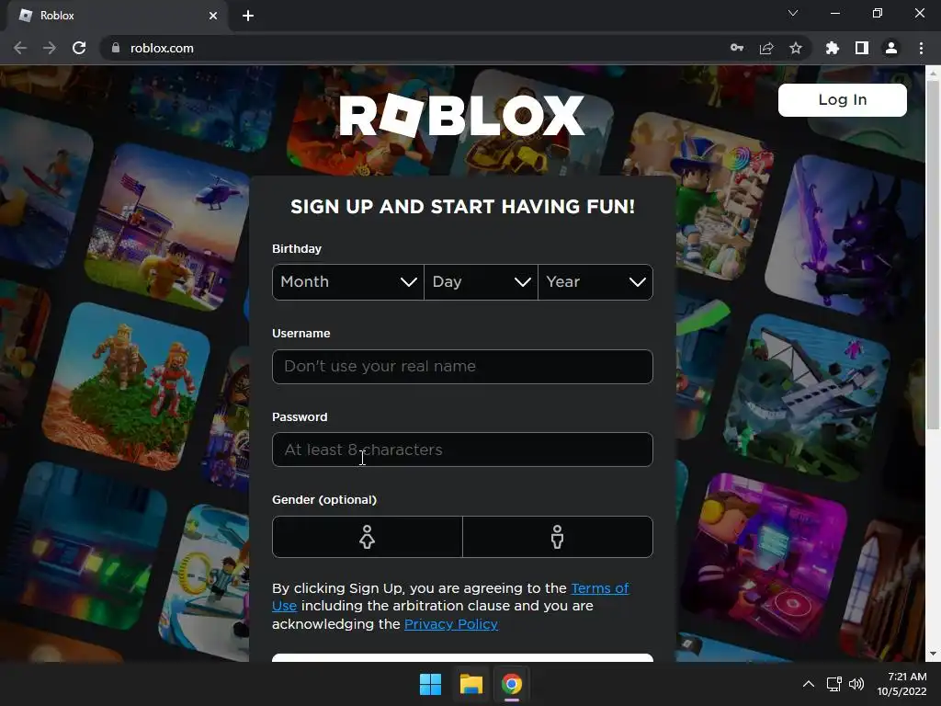
Task: Open network settings from the tray
Action: click(x=833, y=684)
